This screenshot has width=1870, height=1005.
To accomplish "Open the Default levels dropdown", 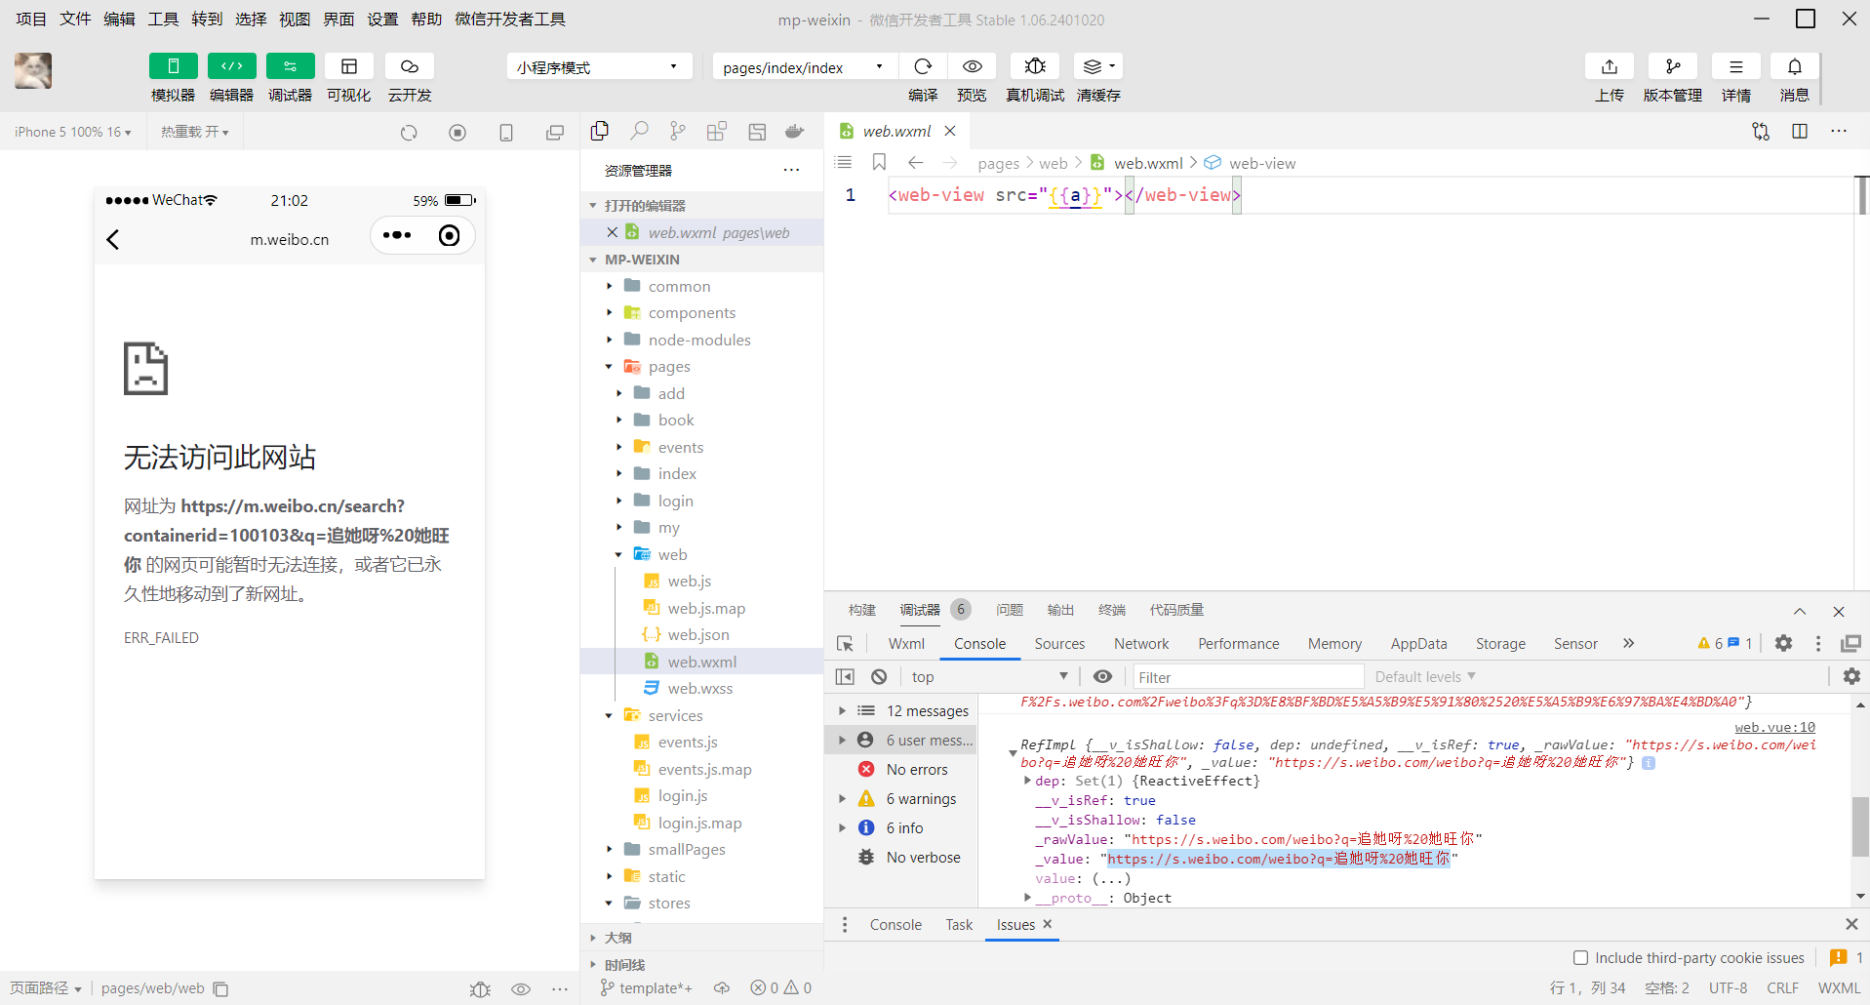I will pos(1425,676).
